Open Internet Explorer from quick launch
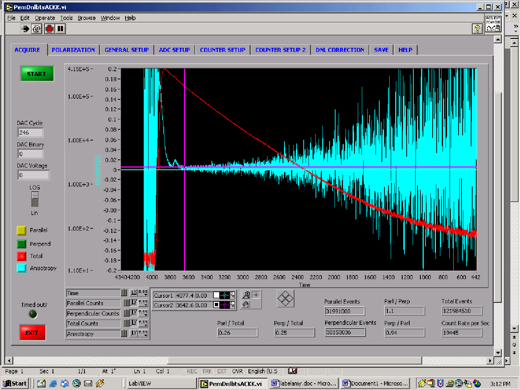Viewport: 520px width, 390px height. click(53, 383)
